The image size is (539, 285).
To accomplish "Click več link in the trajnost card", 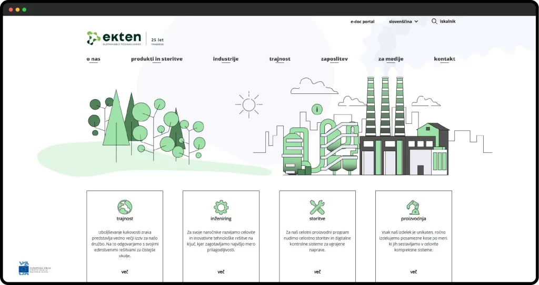I will point(125,271).
